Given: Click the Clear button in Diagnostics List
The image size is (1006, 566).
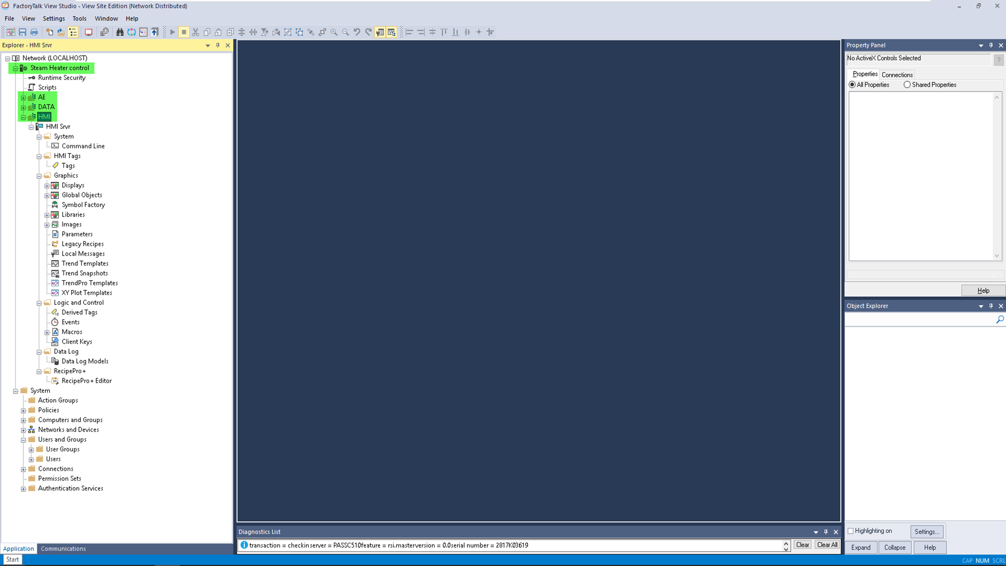Looking at the screenshot, I should [x=802, y=545].
